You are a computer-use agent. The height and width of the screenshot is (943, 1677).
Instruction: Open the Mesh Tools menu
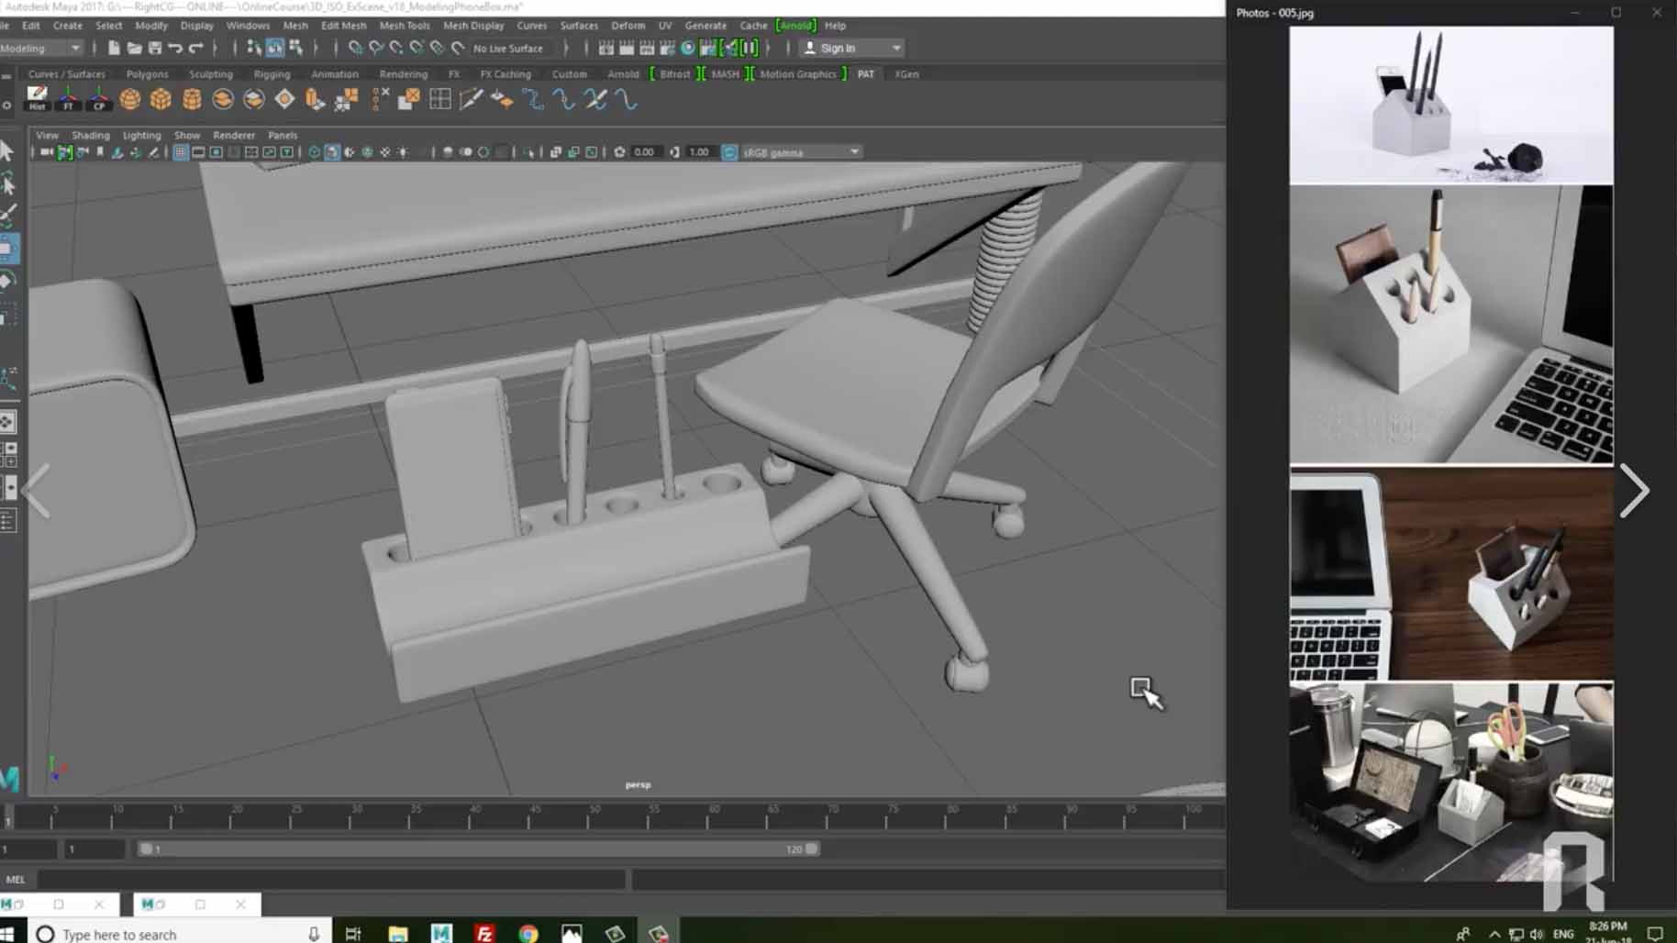tap(404, 26)
